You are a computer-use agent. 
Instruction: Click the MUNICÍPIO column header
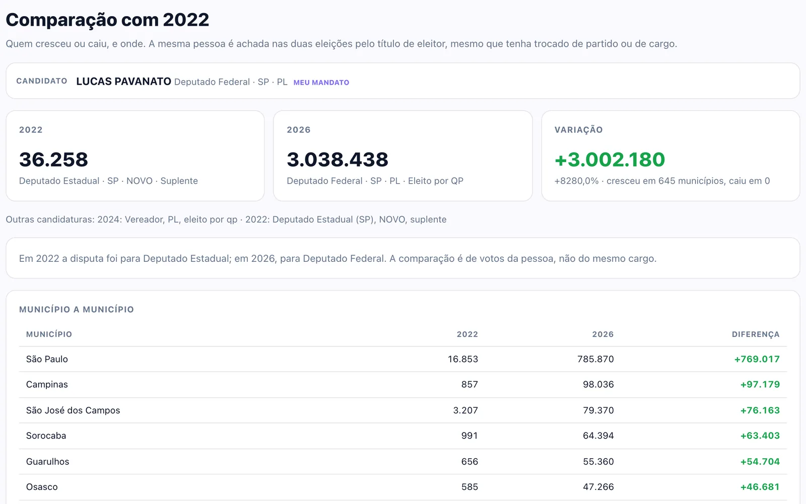(x=49, y=334)
